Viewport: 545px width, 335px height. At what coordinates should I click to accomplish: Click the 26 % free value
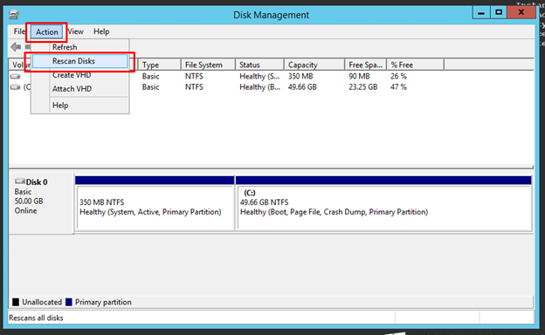point(398,77)
